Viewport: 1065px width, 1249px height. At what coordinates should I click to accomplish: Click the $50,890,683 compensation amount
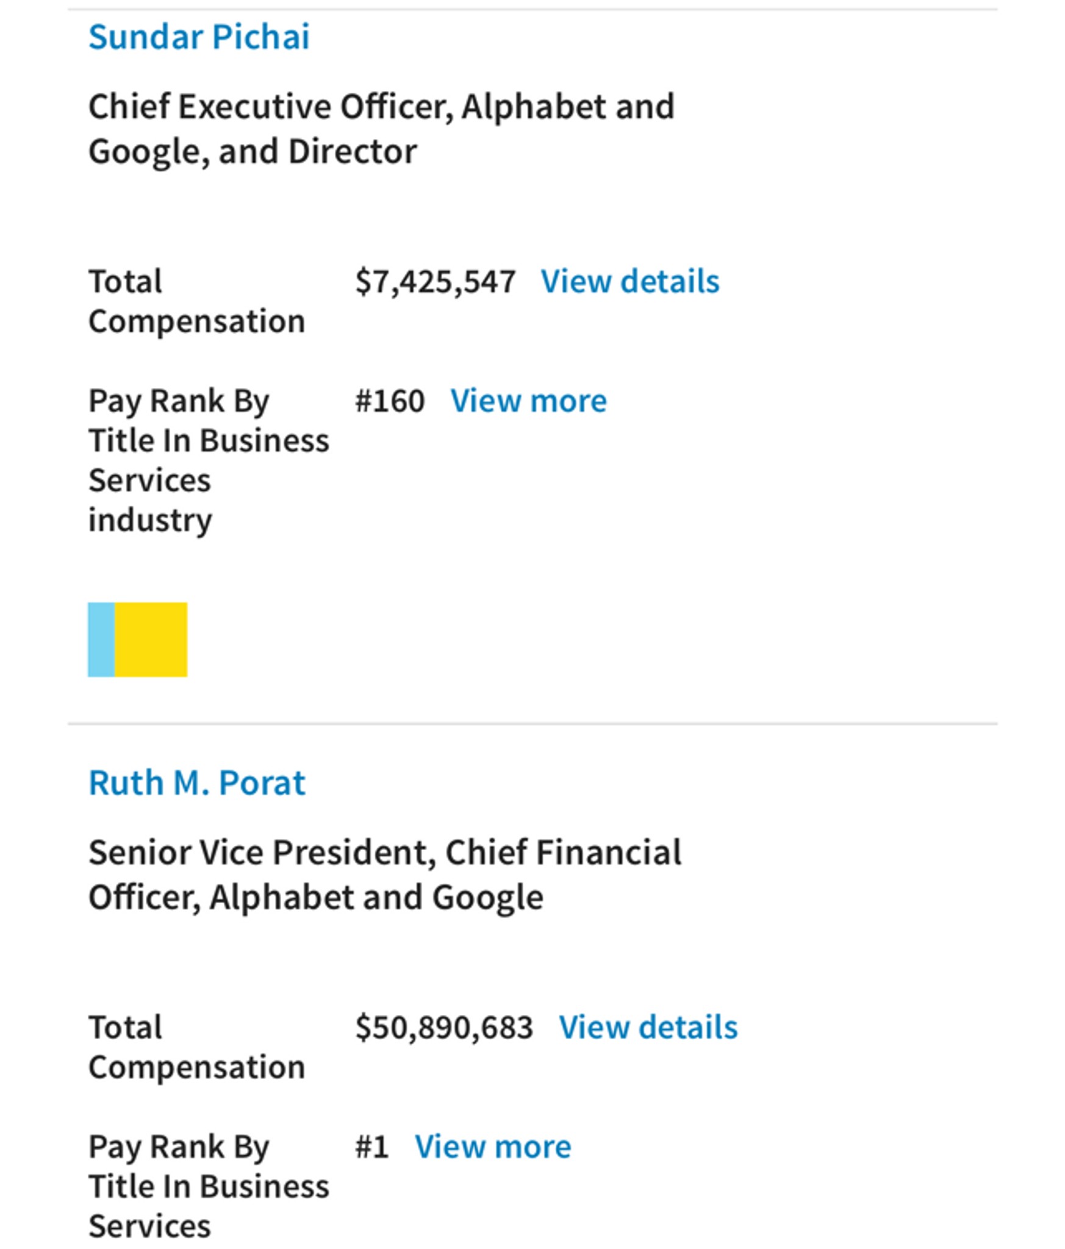pyautogui.click(x=444, y=1028)
